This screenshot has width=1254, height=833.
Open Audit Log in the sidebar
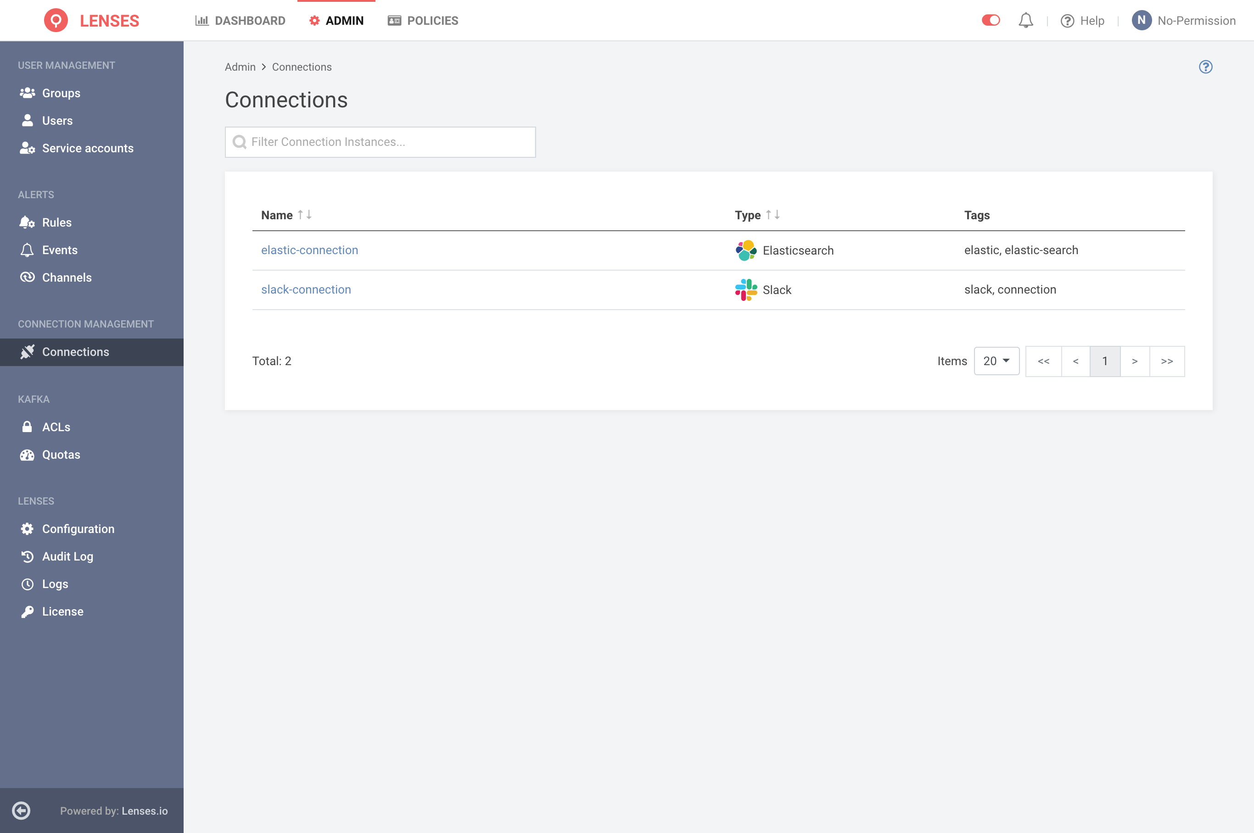pos(67,556)
